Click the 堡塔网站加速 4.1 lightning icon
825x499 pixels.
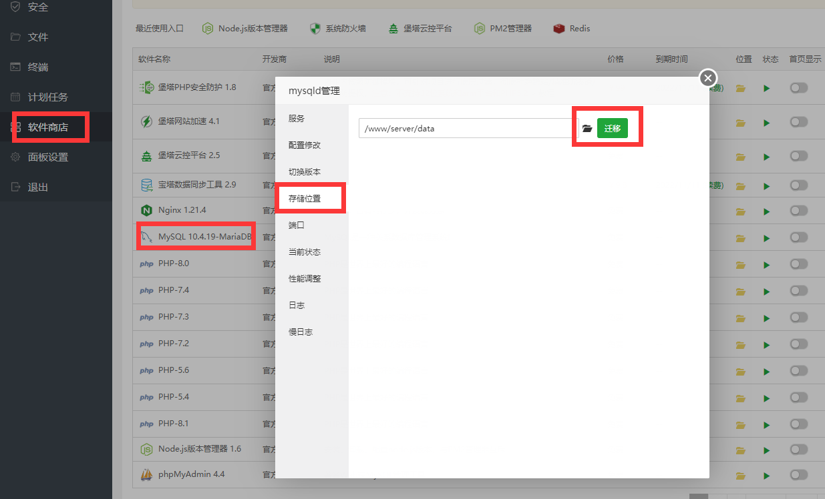(146, 121)
